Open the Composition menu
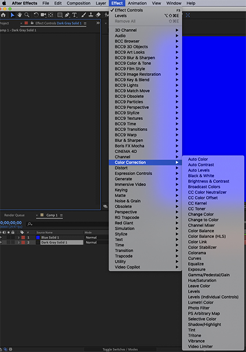The image size is (246, 352). point(78,3)
